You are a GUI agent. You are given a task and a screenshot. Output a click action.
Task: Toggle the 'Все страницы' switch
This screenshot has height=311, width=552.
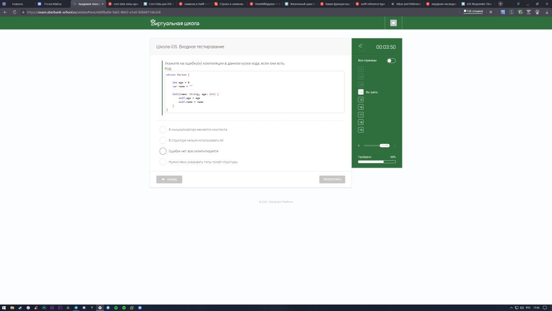391,60
